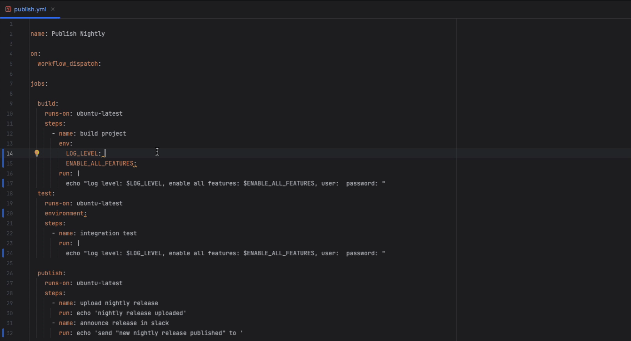The height and width of the screenshot is (341, 631).
Task: Place cursor on the workflow_dispatch line
Action: point(69,63)
